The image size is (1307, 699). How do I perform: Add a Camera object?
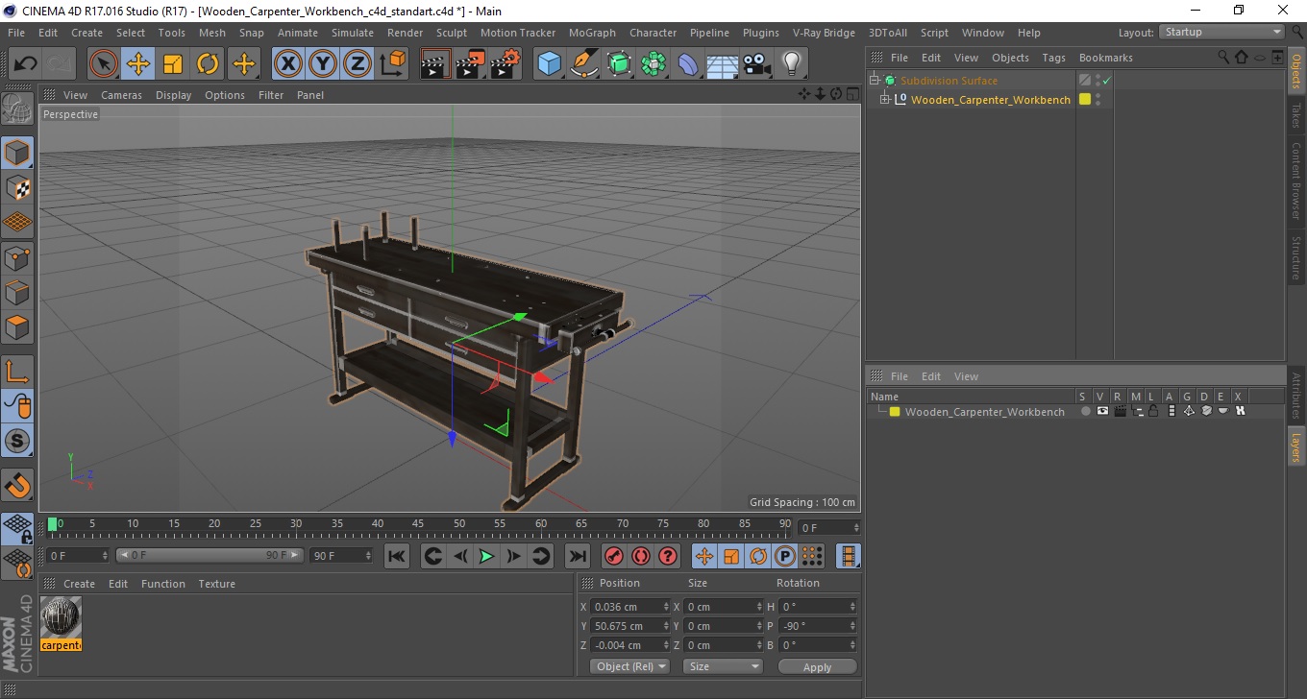pyautogui.click(x=757, y=64)
